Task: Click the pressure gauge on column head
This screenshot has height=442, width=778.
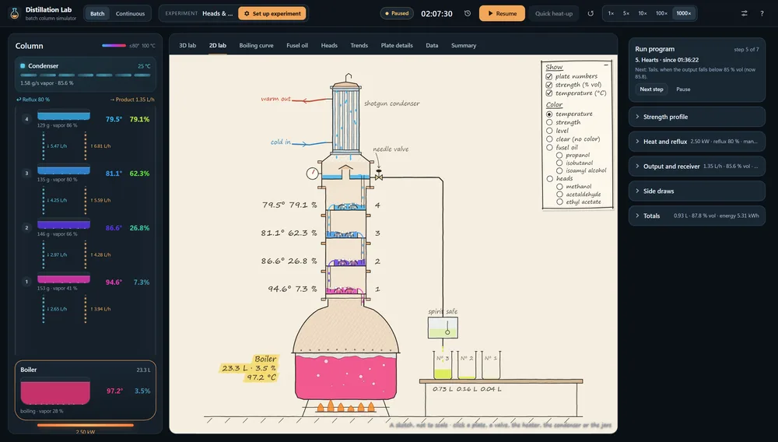Action: (312, 173)
